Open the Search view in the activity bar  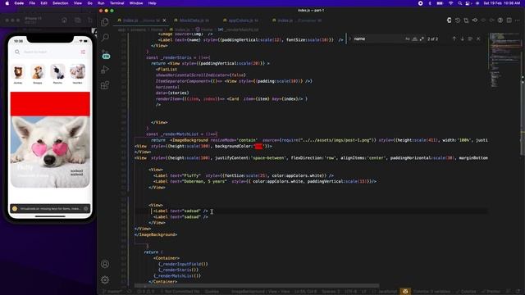[x=105, y=37]
